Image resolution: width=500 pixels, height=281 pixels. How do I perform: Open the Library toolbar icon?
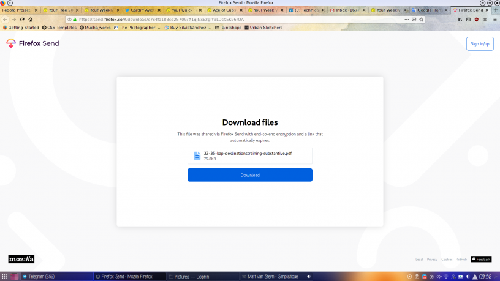pyautogui.click(x=460, y=19)
